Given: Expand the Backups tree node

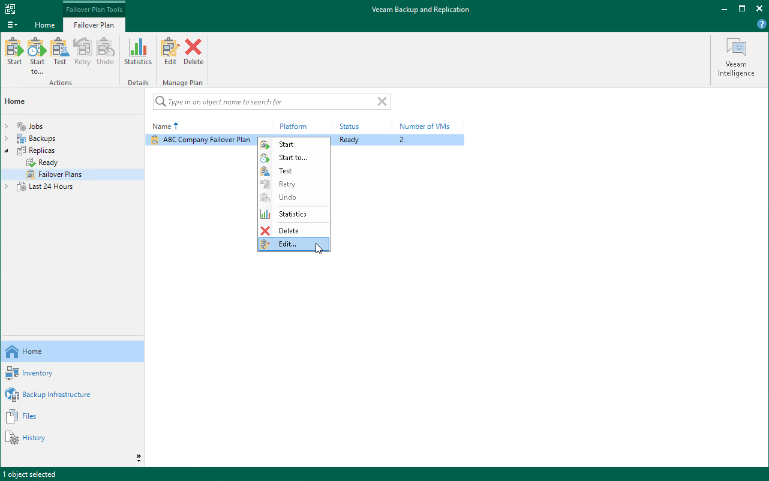Looking at the screenshot, I should click(x=7, y=138).
